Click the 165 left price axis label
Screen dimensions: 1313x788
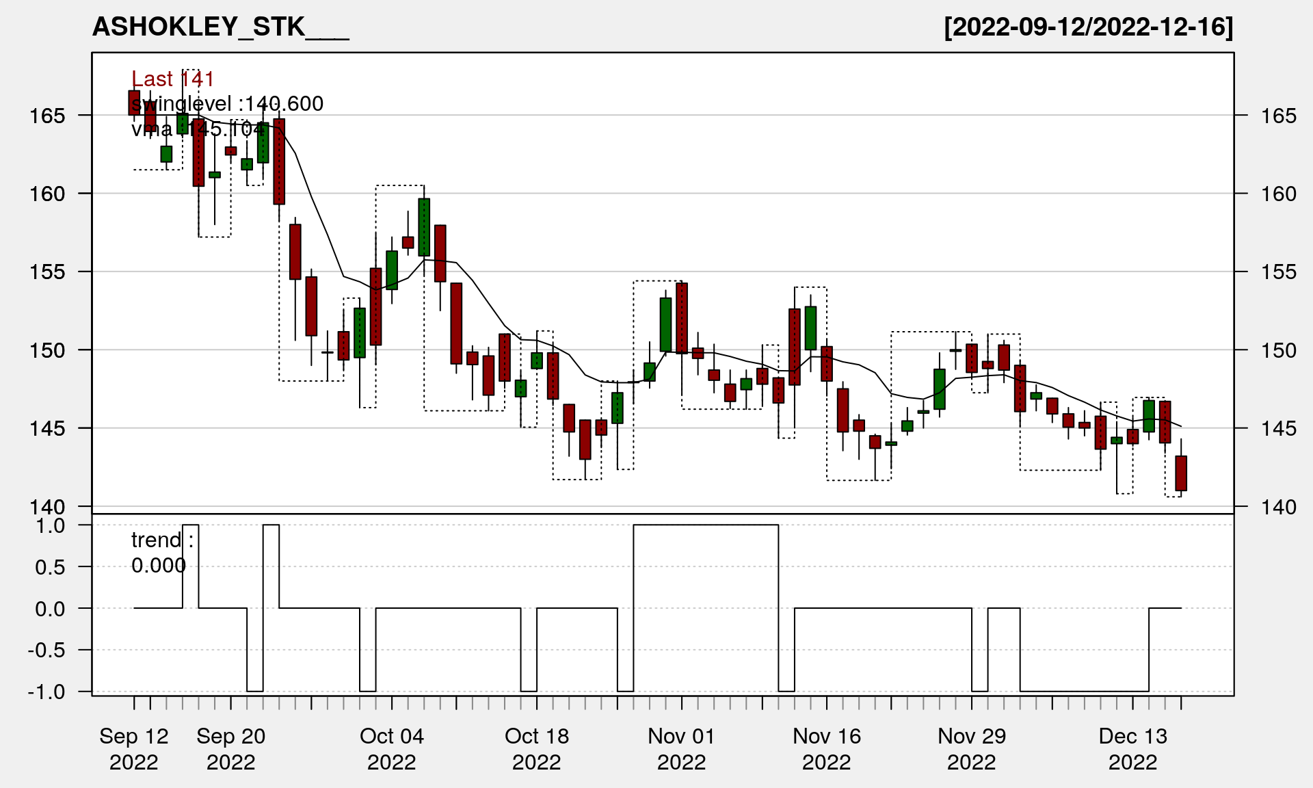click(47, 116)
